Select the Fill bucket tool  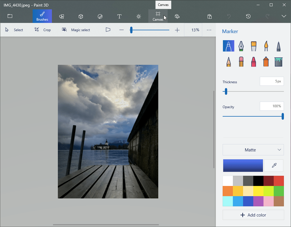click(x=279, y=62)
